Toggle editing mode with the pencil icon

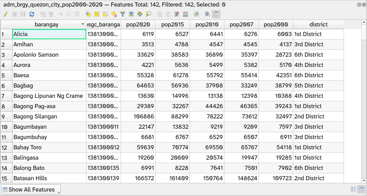point(6,14)
